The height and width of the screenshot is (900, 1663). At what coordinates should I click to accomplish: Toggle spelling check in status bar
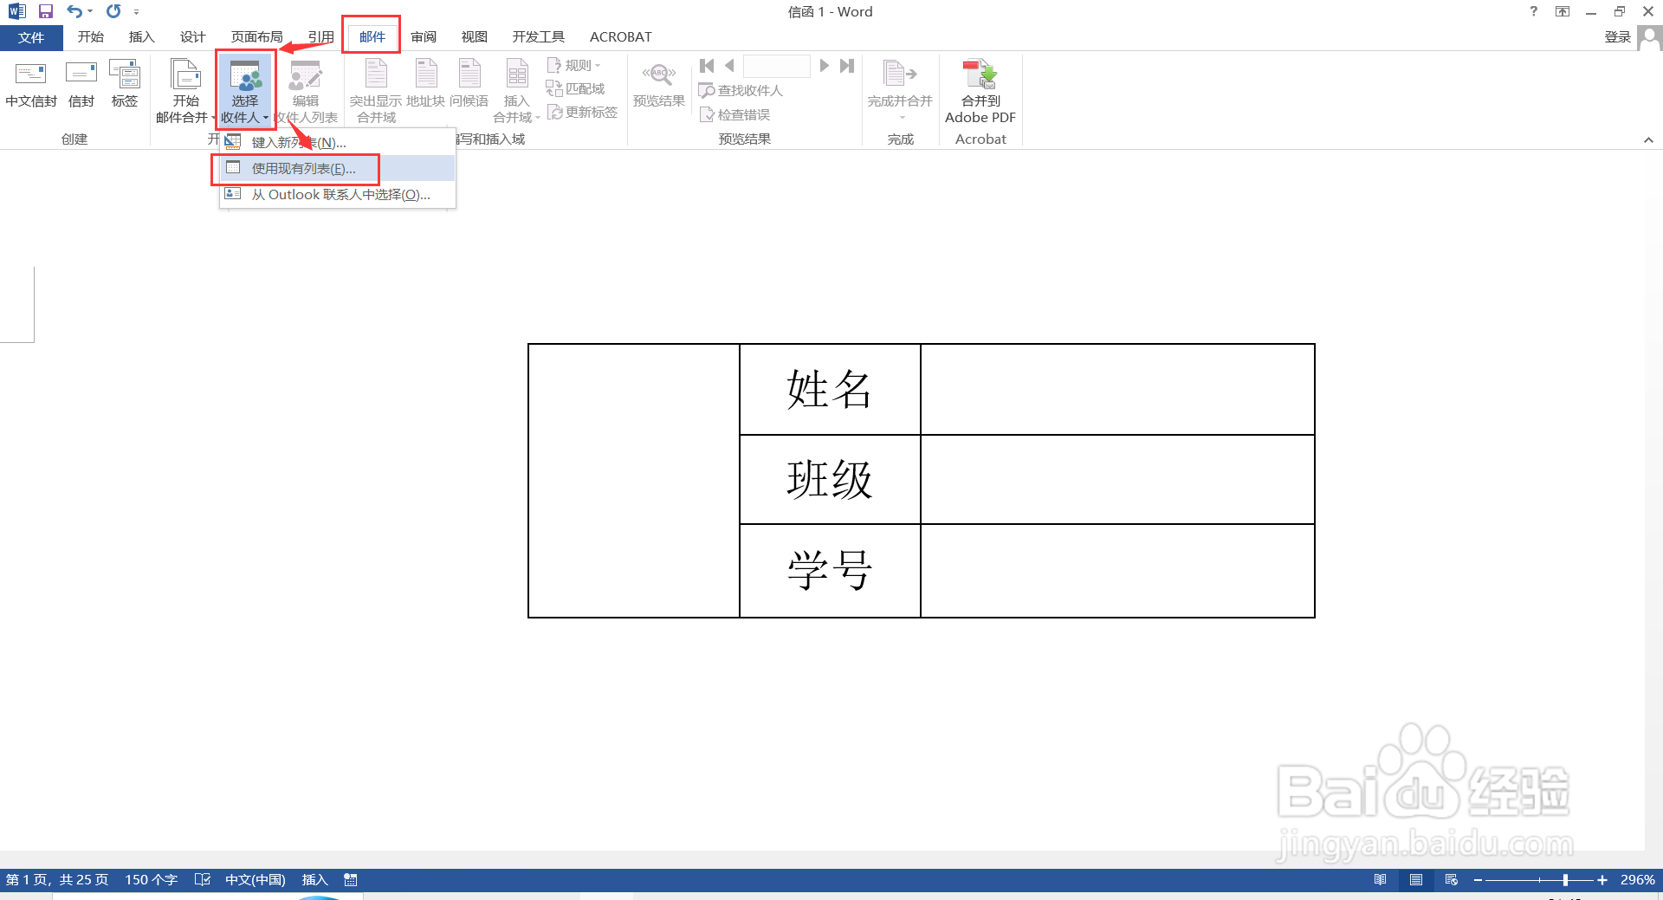[x=203, y=879]
